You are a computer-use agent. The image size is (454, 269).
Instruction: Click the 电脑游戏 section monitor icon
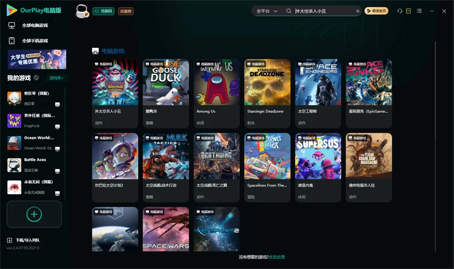95,51
